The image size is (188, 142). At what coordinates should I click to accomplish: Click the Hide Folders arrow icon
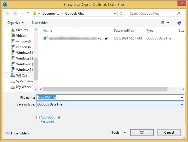[x=8, y=133]
